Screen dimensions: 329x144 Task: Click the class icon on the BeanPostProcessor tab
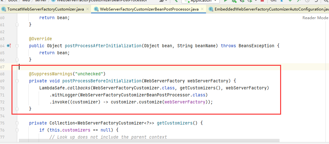(96, 9)
